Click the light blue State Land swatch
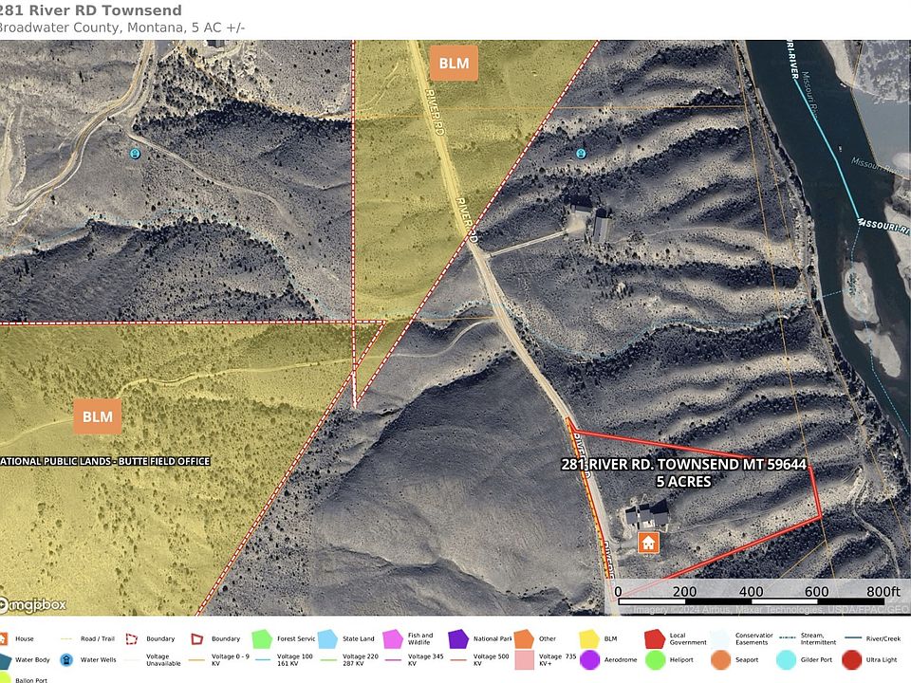The image size is (911, 683). (x=327, y=639)
